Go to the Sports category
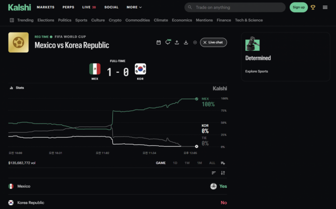 (81, 20)
